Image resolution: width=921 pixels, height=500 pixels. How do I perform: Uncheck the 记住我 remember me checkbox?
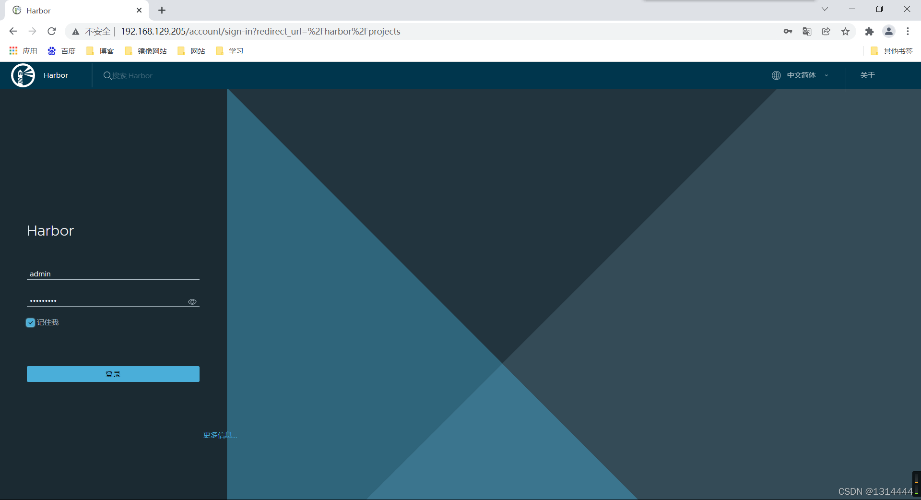click(31, 322)
